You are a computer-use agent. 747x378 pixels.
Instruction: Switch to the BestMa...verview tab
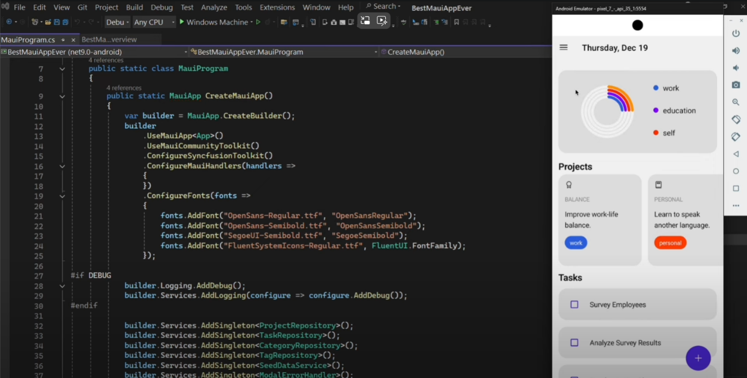(x=109, y=40)
